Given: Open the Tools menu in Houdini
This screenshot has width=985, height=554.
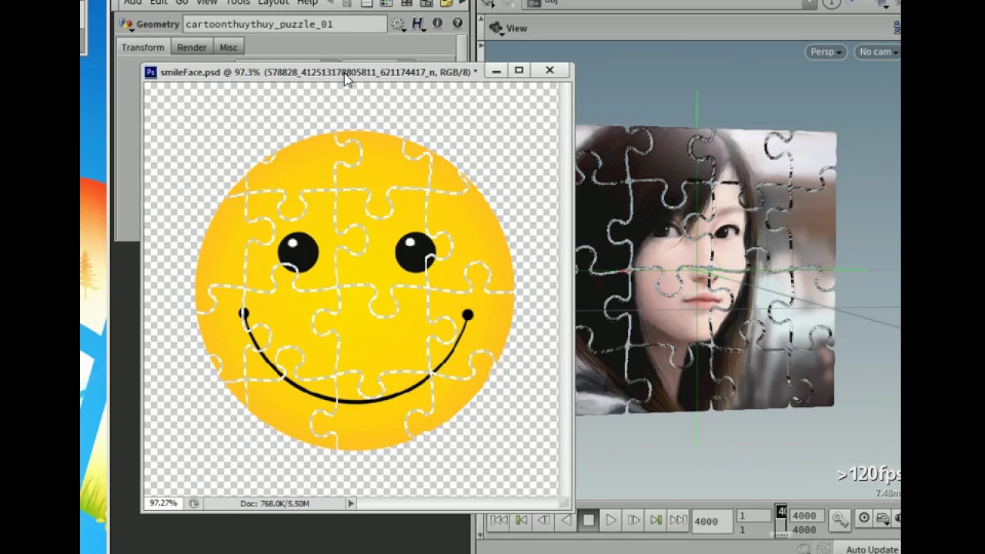Looking at the screenshot, I should coord(238,2).
